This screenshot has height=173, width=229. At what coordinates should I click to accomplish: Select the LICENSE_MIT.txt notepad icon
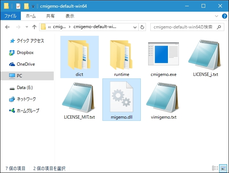point(79,97)
